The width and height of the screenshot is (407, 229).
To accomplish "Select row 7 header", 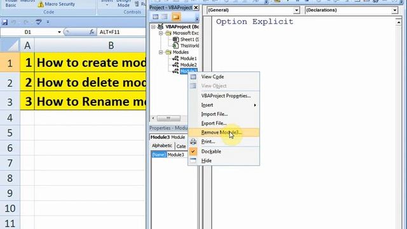I will [x=10, y=163].
